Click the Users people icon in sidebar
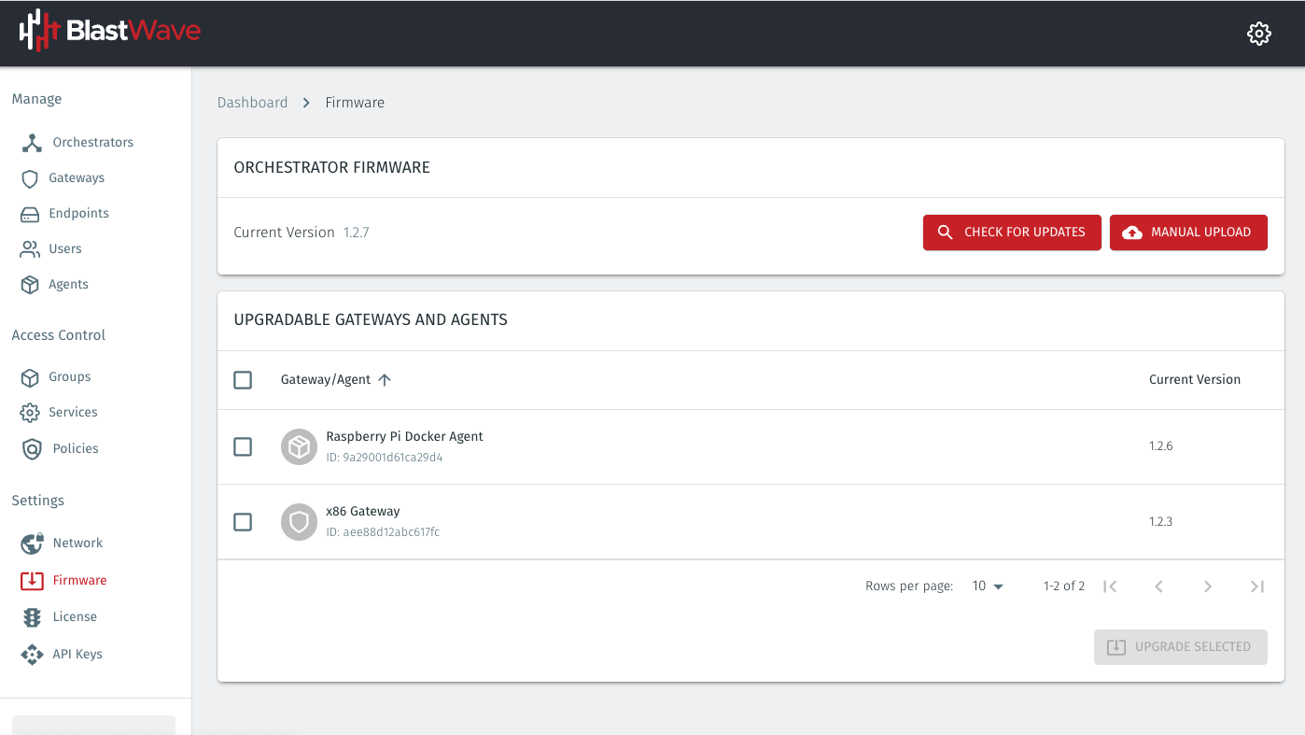The height and width of the screenshot is (735, 1305). point(30,249)
